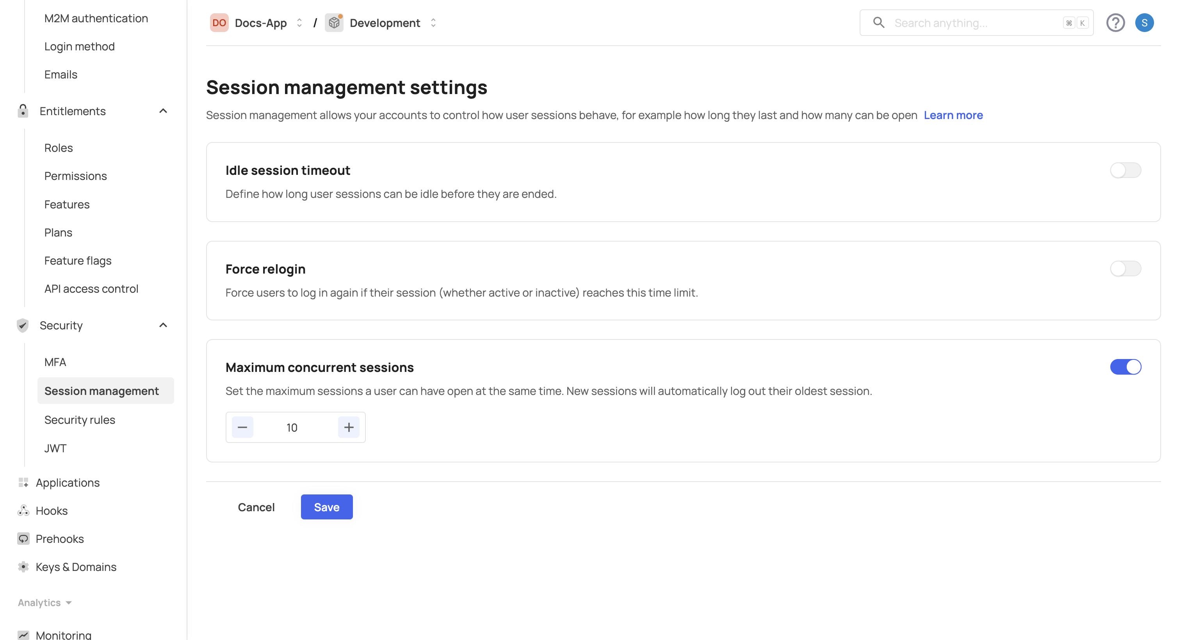The height and width of the screenshot is (640, 1179).
Task: Click the Security shield icon
Action: coord(23,325)
